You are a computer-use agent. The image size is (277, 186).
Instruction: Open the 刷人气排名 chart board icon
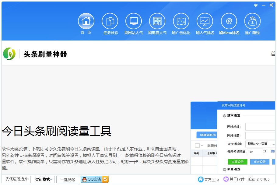click(x=205, y=21)
